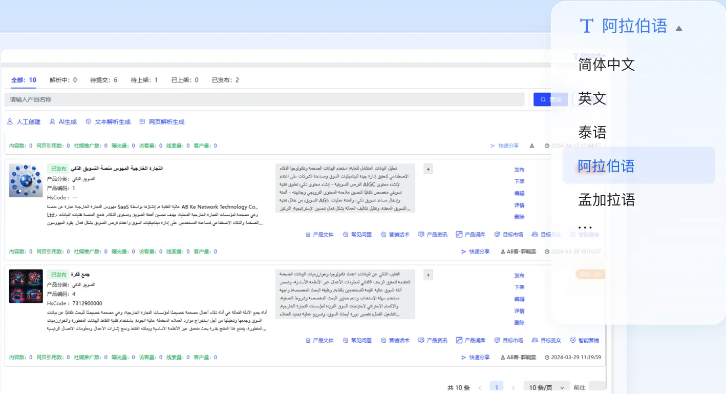Click 编辑 for product code 1

519,193
